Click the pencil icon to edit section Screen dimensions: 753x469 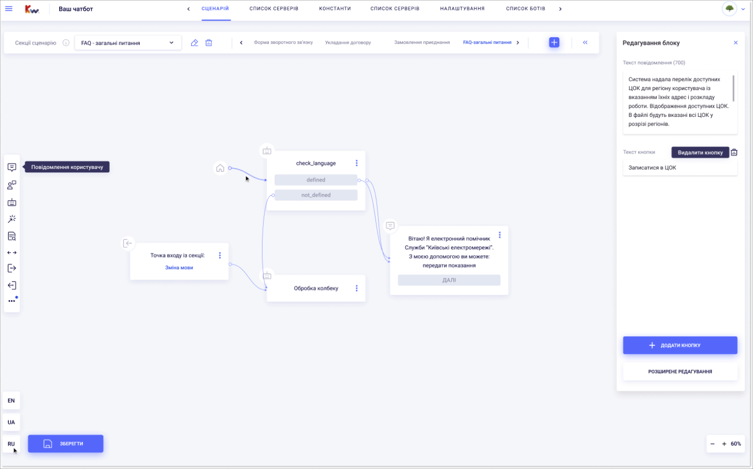(x=194, y=43)
